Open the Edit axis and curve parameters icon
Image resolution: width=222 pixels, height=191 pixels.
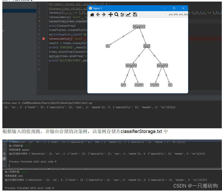(128, 14)
